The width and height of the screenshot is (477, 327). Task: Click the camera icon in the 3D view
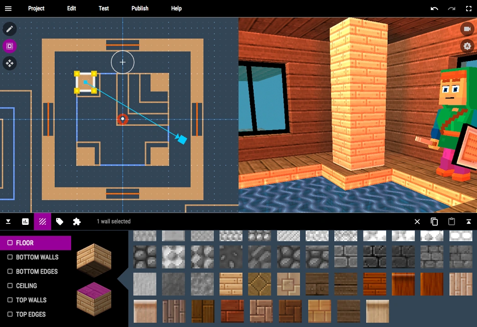[x=467, y=29]
